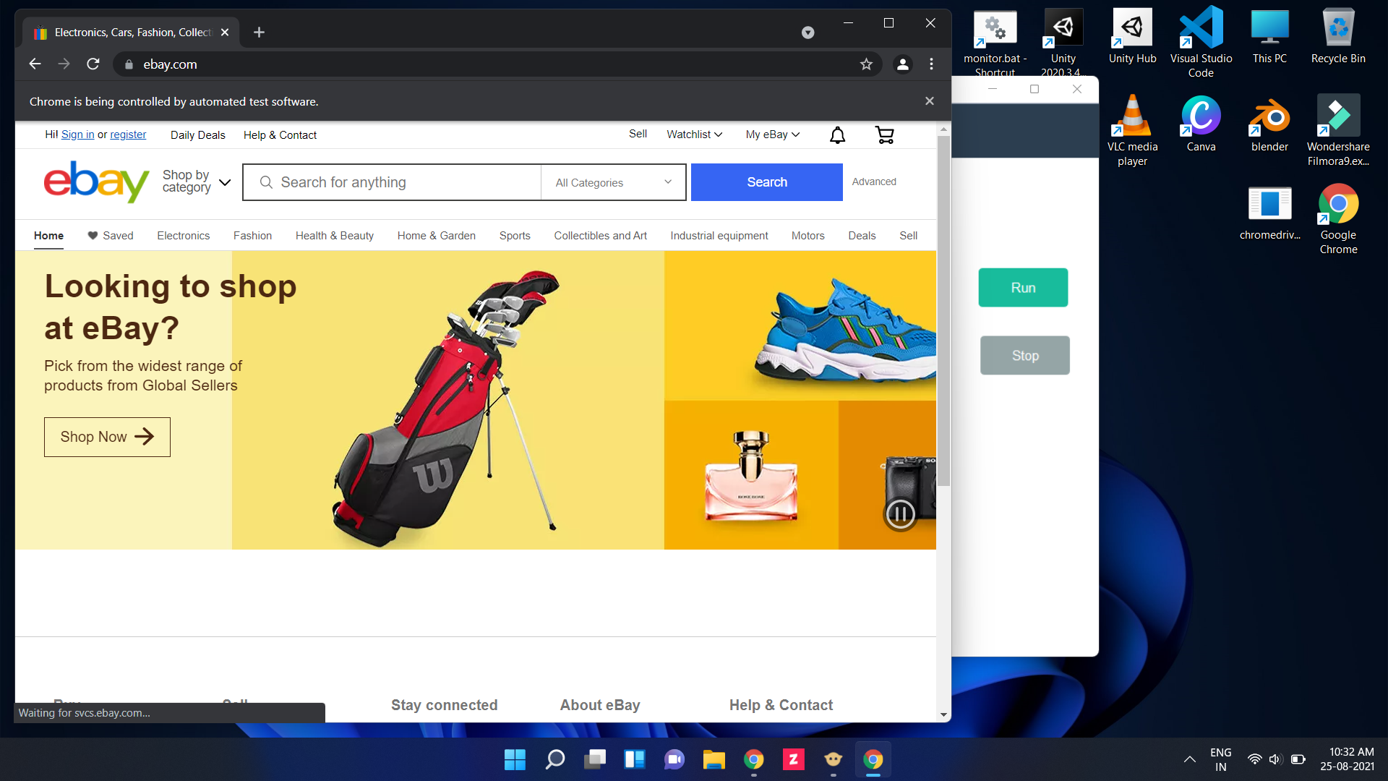
Task: Bookmark page with star icon
Action: (866, 64)
